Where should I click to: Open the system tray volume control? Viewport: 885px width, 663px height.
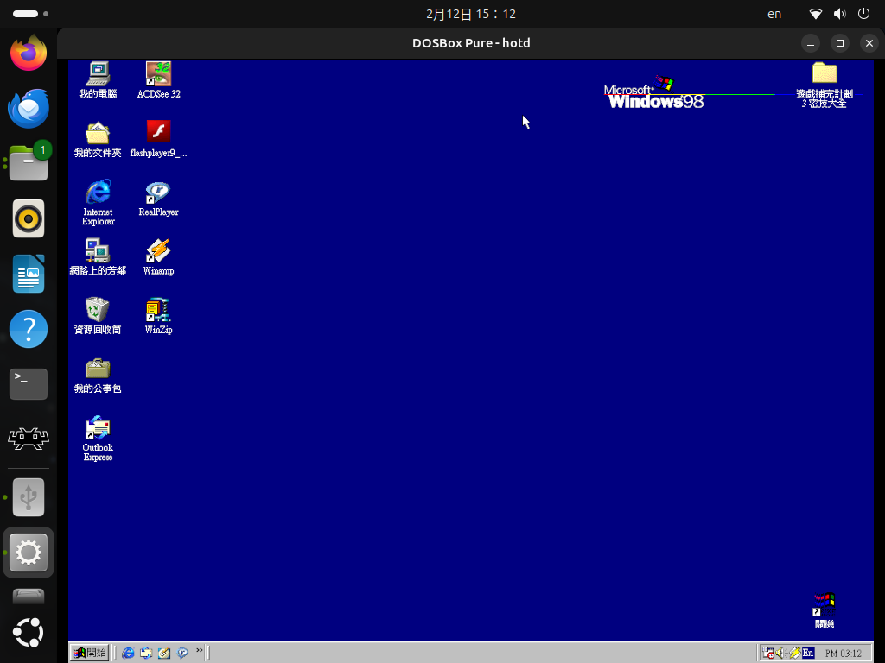[x=780, y=653]
